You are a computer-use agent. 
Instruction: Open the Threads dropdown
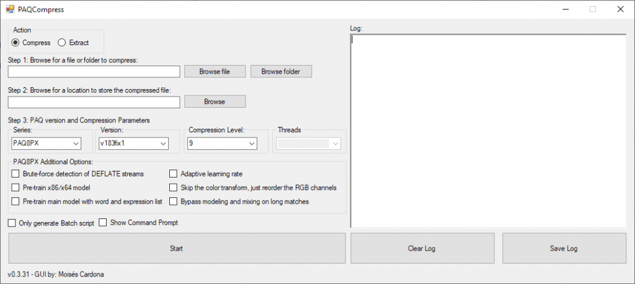click(309, 143)
